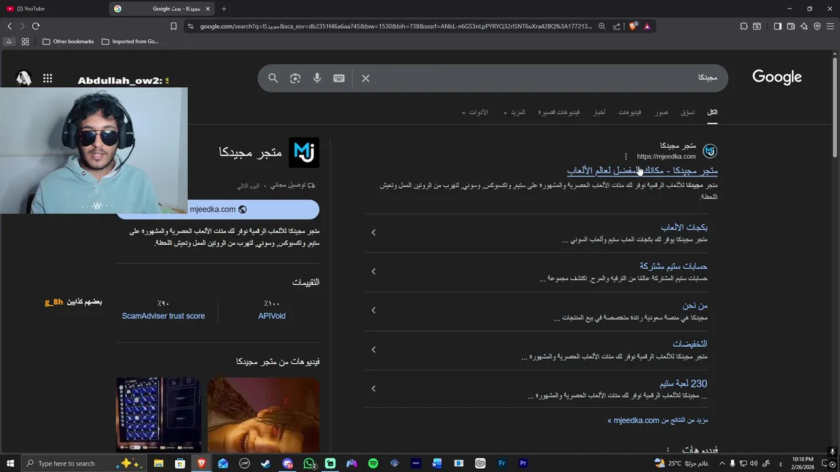Switch to أخبار news tab
Image resolution: width=840 pixels, height=472 pixels.
click(x=600, y=112)
